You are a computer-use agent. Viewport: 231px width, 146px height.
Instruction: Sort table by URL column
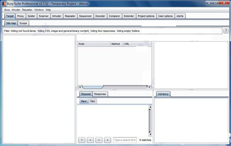pos(137,44)
